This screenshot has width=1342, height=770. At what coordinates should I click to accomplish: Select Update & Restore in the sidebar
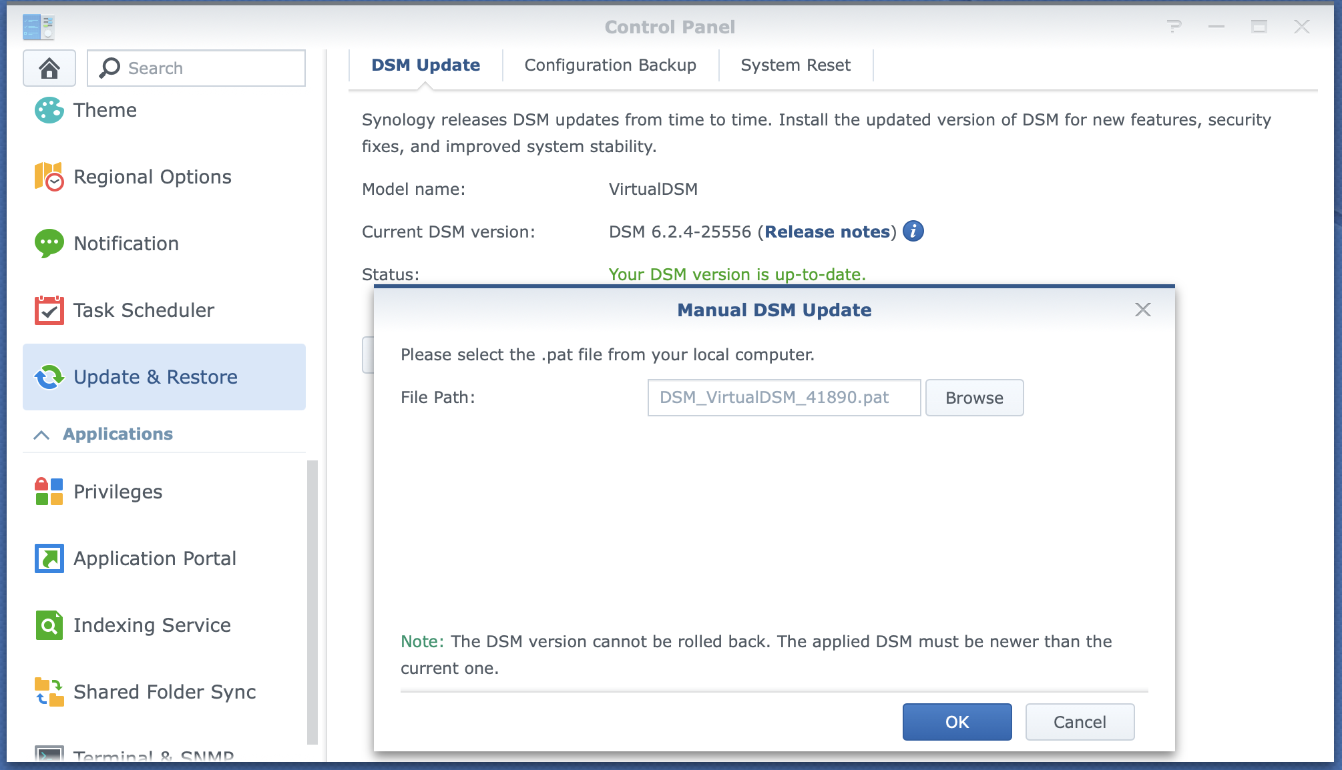164,377
